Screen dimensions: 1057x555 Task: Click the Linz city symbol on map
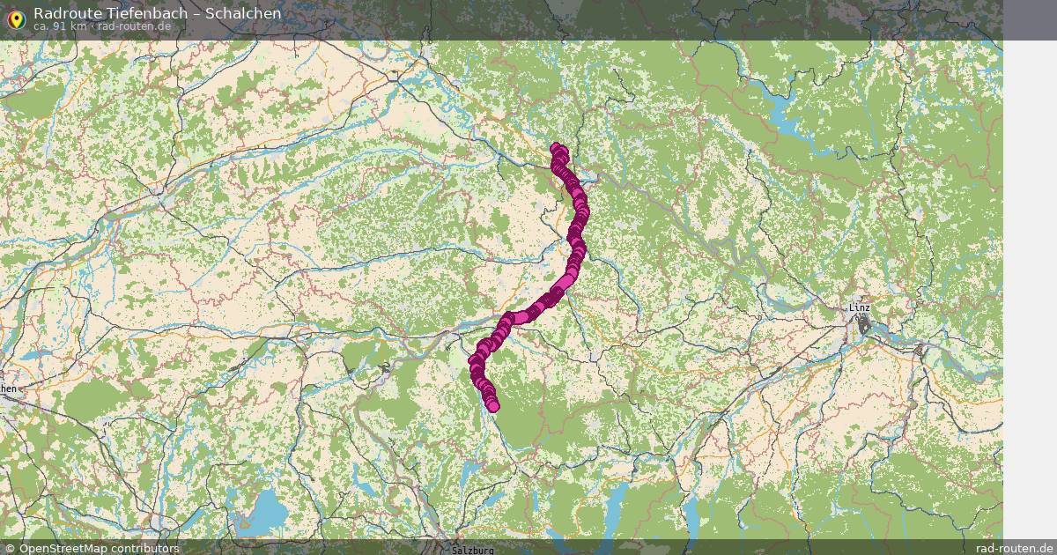[x=865, y=326]
